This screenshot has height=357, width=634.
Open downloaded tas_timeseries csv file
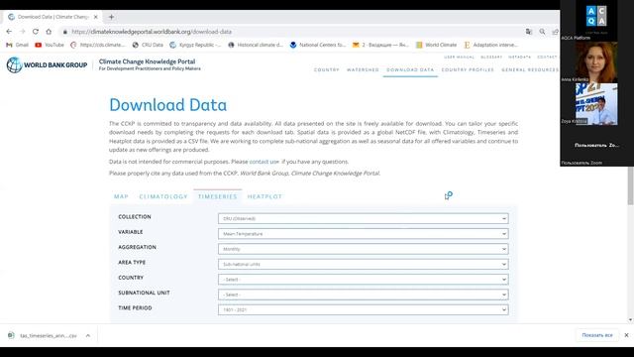coord(44,335)
